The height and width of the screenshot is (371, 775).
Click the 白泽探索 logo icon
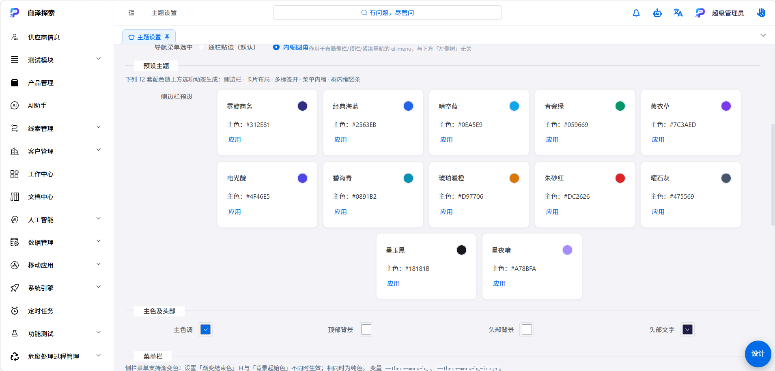click(x=15, y=13)
